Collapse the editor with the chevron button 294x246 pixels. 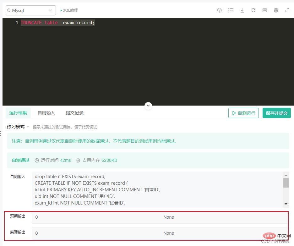(x=148, y=106)
